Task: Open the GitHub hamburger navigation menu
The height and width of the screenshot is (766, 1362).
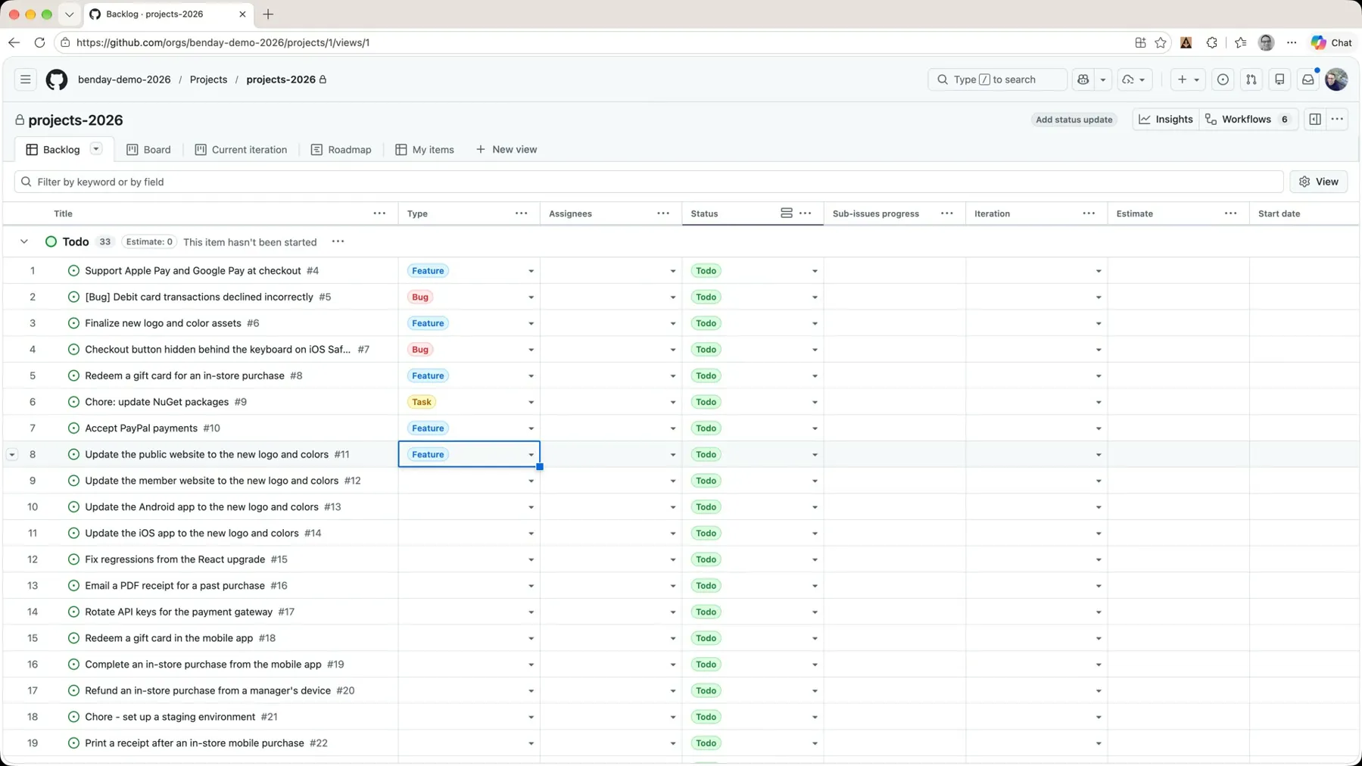Action: tap(25, 79)
